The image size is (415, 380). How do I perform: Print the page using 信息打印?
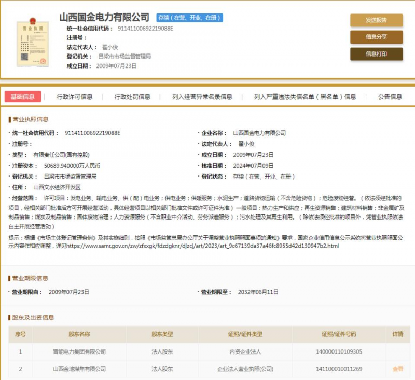[376, 54]
